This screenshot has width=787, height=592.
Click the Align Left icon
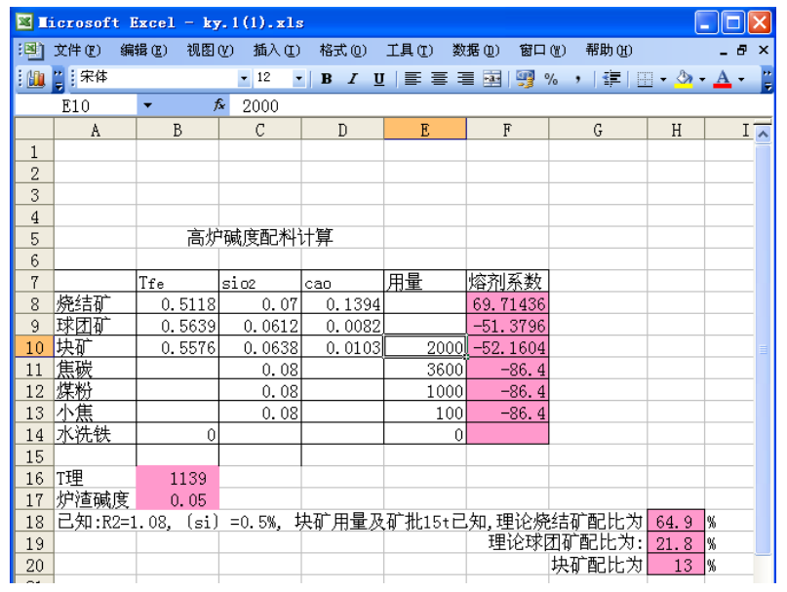413,79
